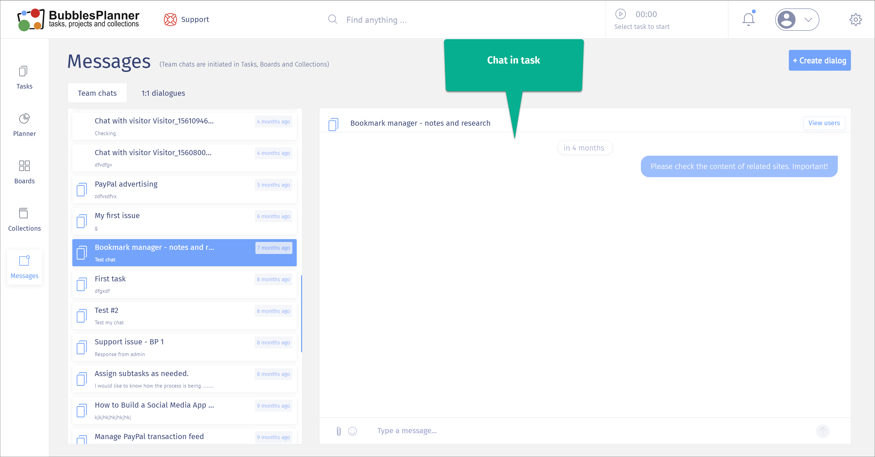Screen dimensions: 875x457
Task: Open the My first issue chat
Action: click(184, 221)
